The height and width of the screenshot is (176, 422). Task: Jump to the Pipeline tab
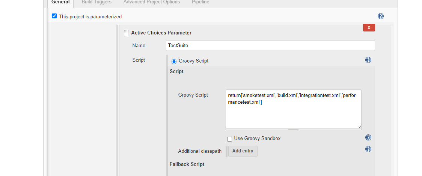coord(200,2)
